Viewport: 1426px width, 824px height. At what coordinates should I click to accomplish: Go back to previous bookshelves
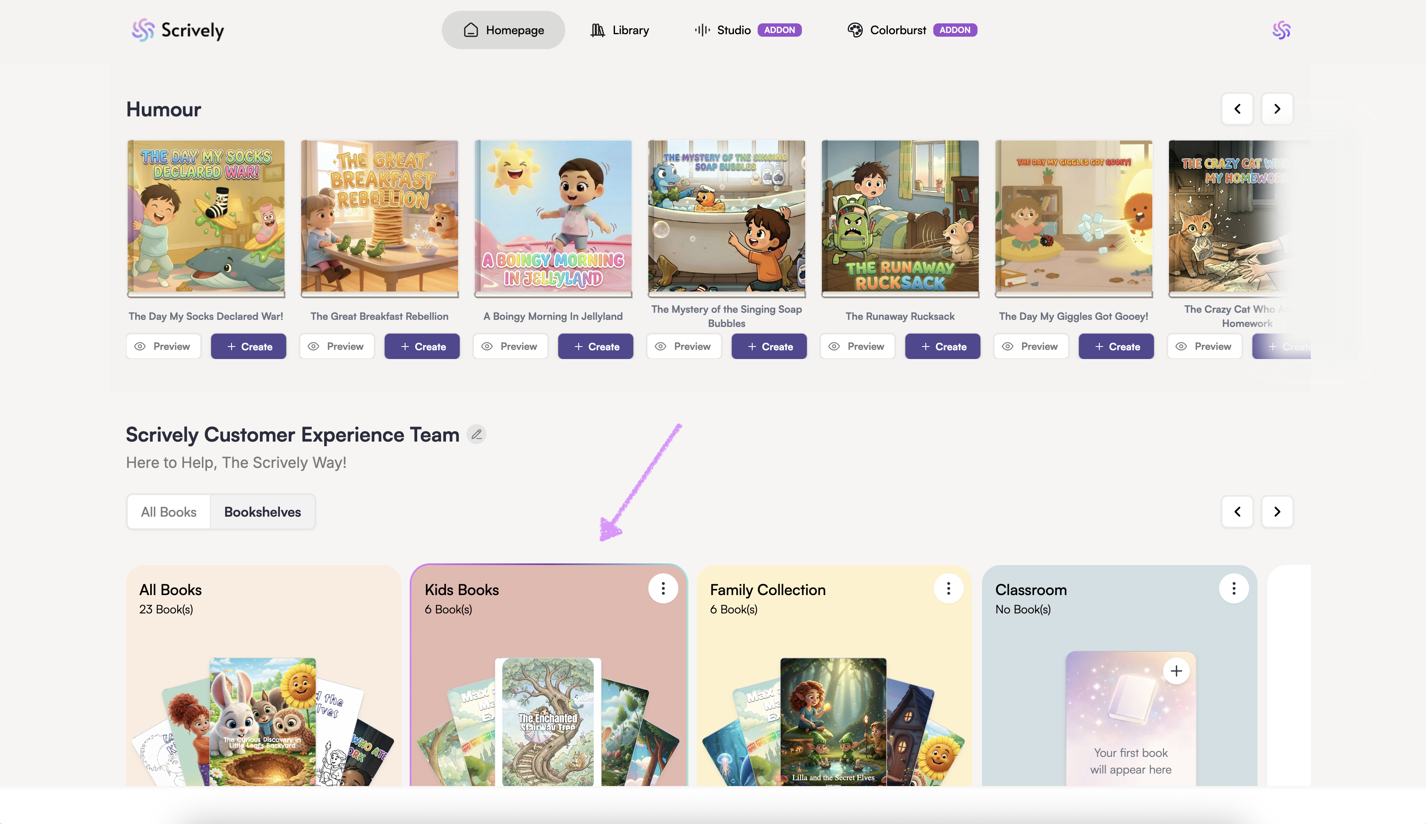click(x=1237, y=511)
